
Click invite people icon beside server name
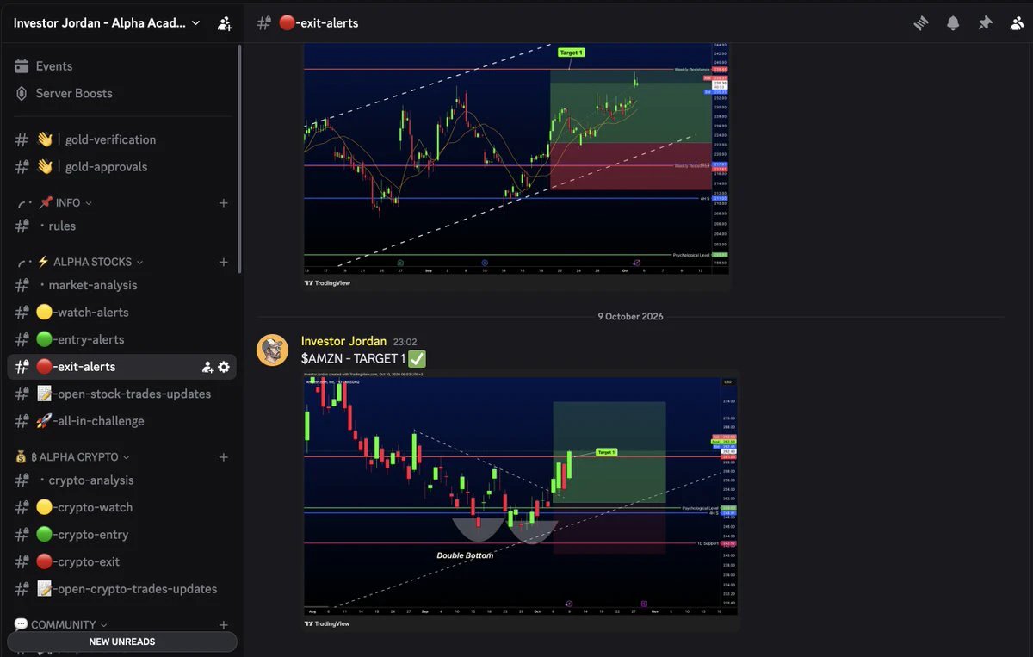click(x=225, y=23)
